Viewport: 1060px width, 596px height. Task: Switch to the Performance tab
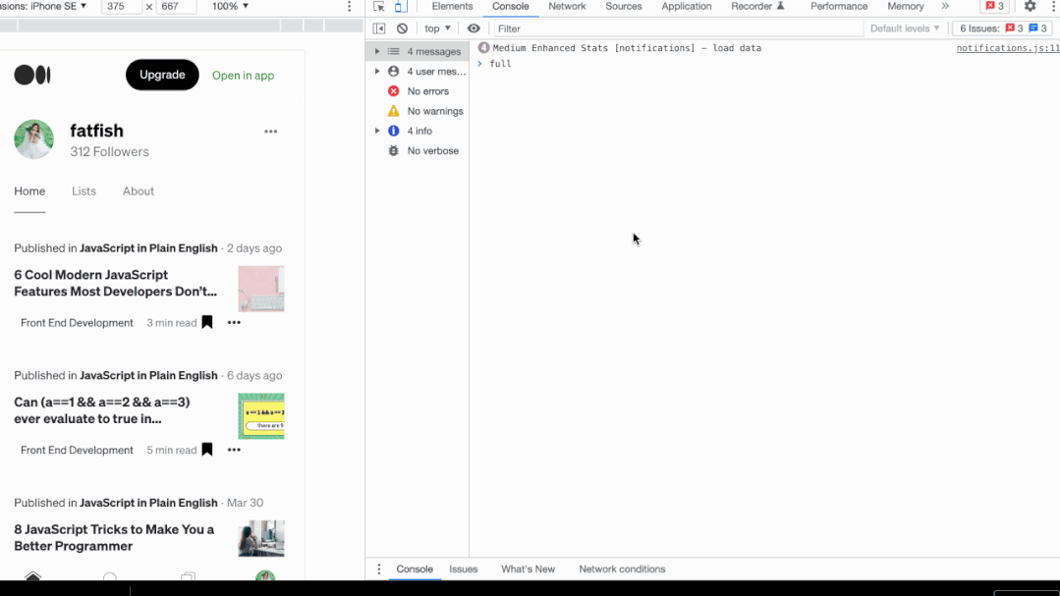tap(839, 6)
